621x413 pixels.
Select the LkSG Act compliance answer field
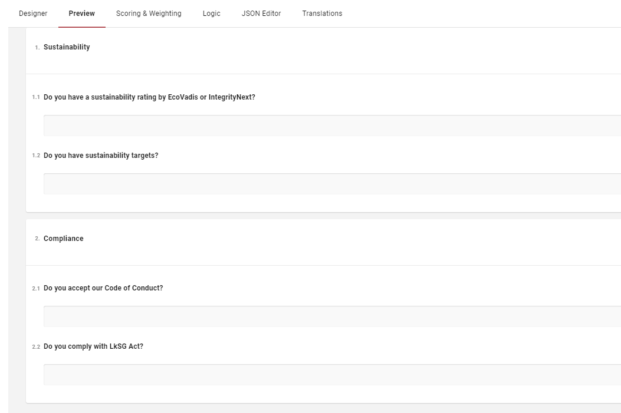(331, 375)
